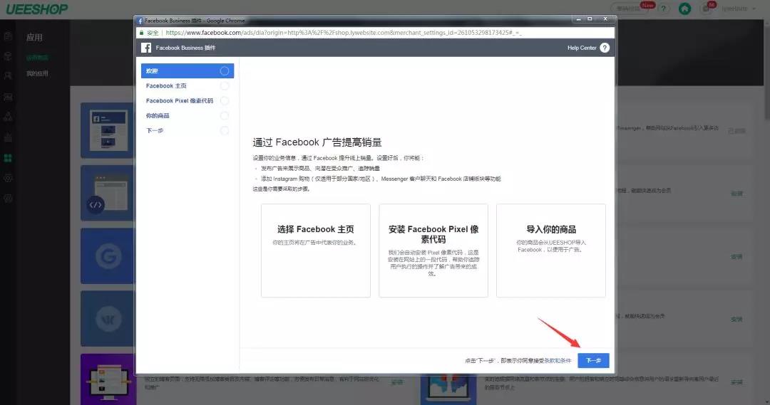
Task: Click the 导入你的商品 card
Action: (551, 251)
